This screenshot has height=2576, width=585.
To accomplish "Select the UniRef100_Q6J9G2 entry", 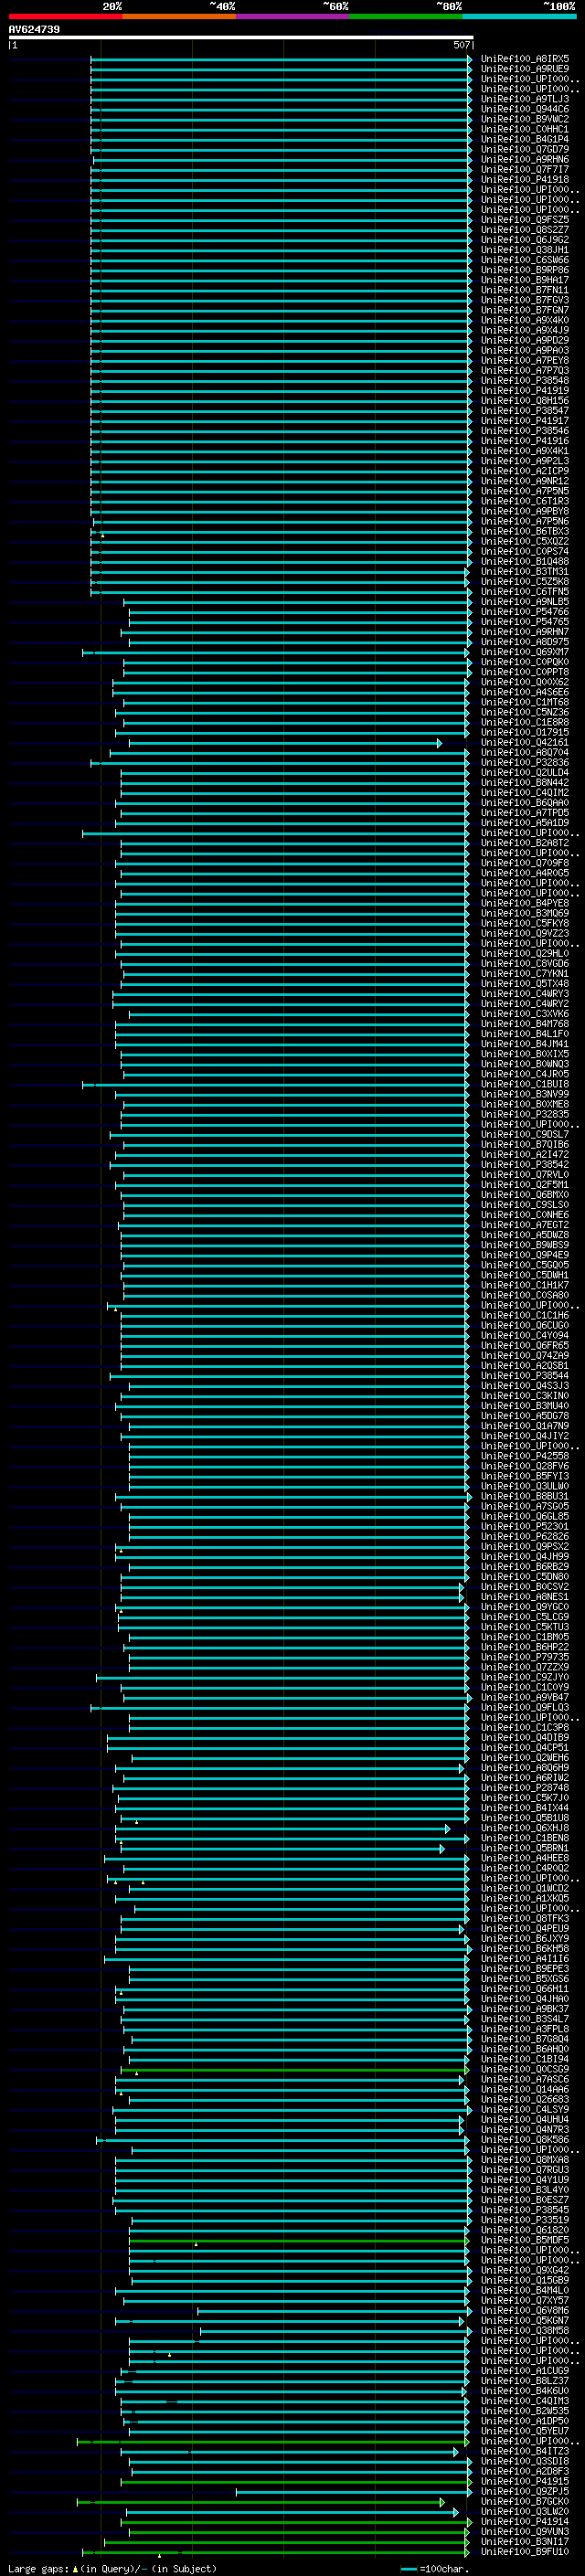I will 524,240.
